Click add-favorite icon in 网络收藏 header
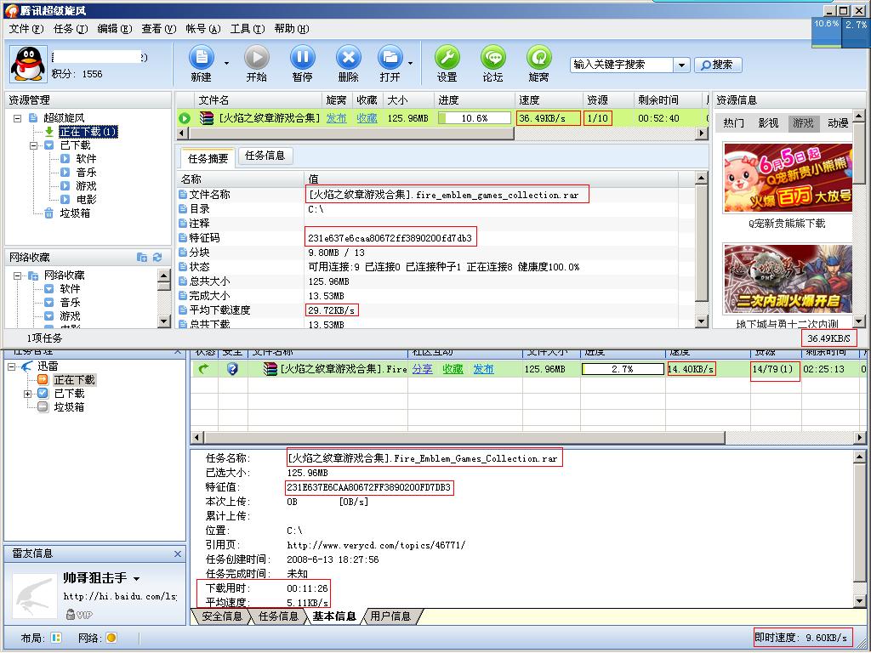The width and height of the screenshot is (871, 653). pos(142,257)
